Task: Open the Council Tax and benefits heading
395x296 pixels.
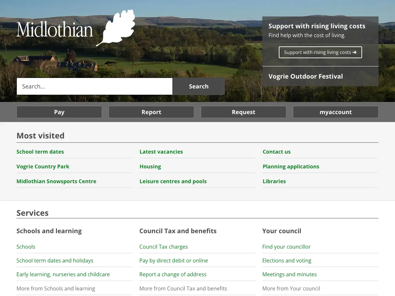Action: coord(178,231)
